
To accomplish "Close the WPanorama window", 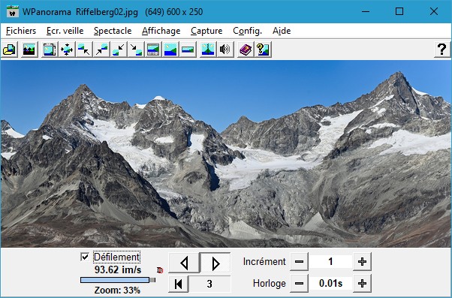I will click(x=433, y=11).
